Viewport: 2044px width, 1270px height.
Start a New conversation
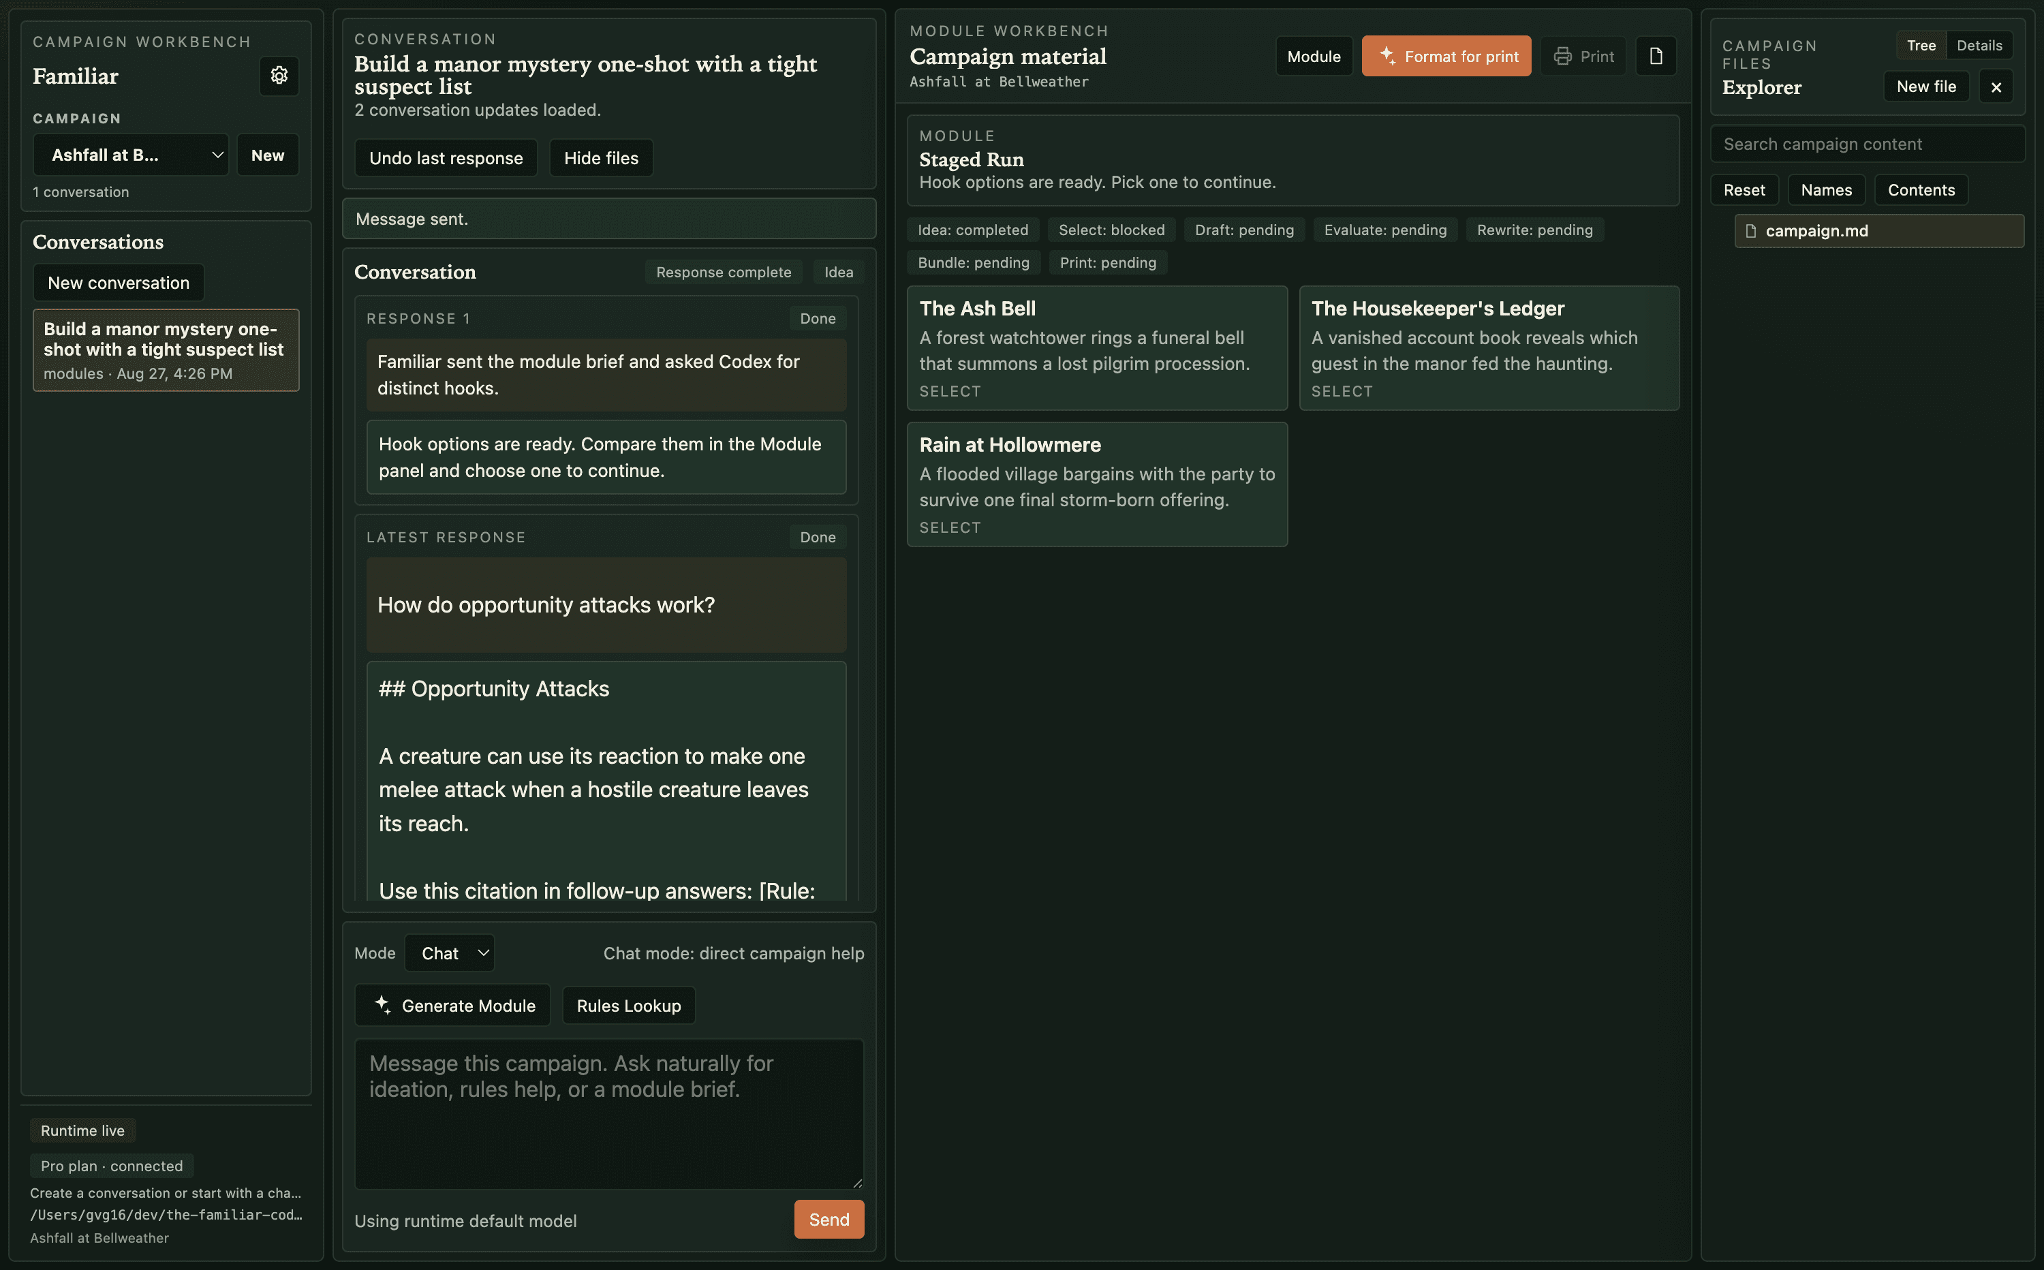(119, 283)
